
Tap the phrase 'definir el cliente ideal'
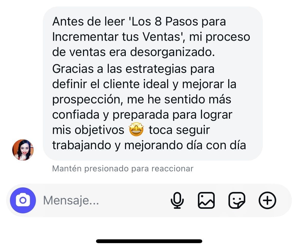111,84
